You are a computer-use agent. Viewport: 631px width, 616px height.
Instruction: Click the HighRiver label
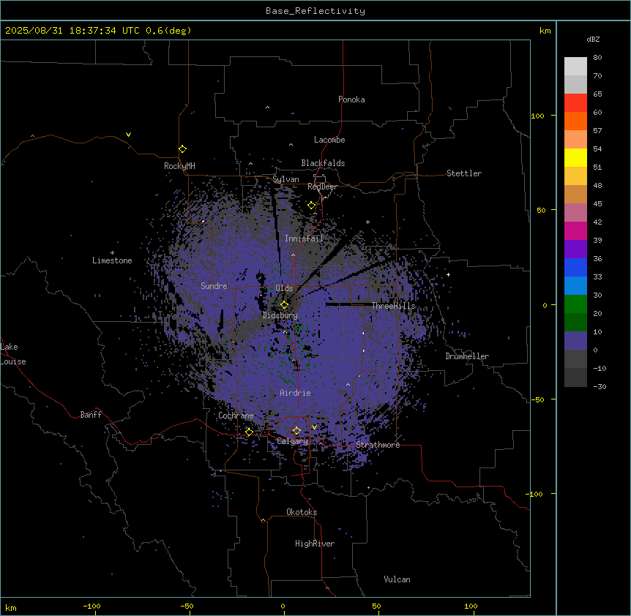pos(315,544)
